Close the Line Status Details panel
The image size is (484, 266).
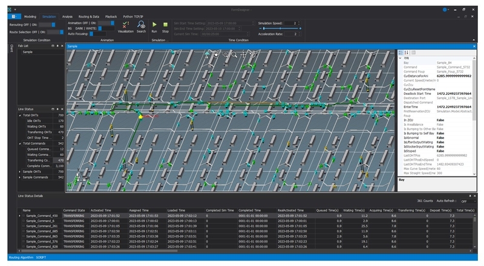point(475,196)
